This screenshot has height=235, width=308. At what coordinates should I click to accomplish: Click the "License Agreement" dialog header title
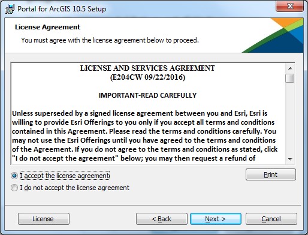(x=47, y=27)
